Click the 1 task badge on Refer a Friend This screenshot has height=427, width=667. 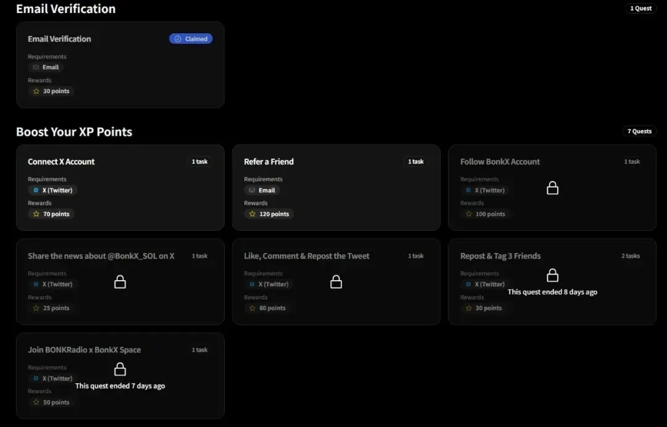[x=416, y=162]
